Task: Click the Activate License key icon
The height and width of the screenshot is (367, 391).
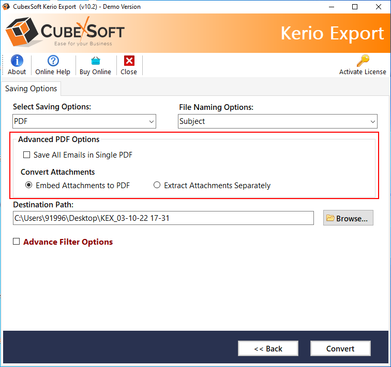Action: coord(363,61)
